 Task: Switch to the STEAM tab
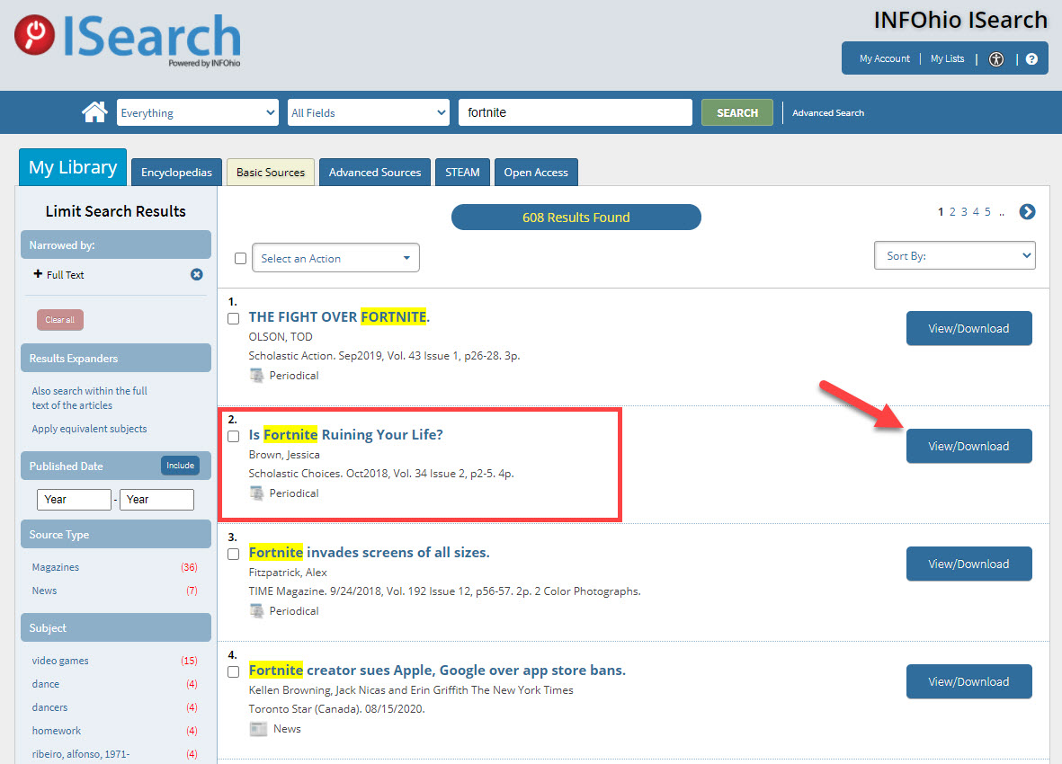click(462, 172)
